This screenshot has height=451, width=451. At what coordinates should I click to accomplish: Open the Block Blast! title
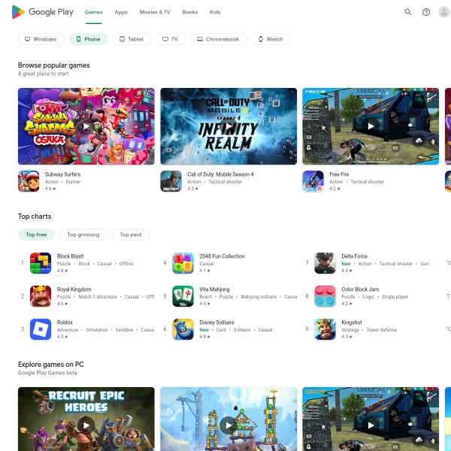pyautogui.click(x=70, y=256)
